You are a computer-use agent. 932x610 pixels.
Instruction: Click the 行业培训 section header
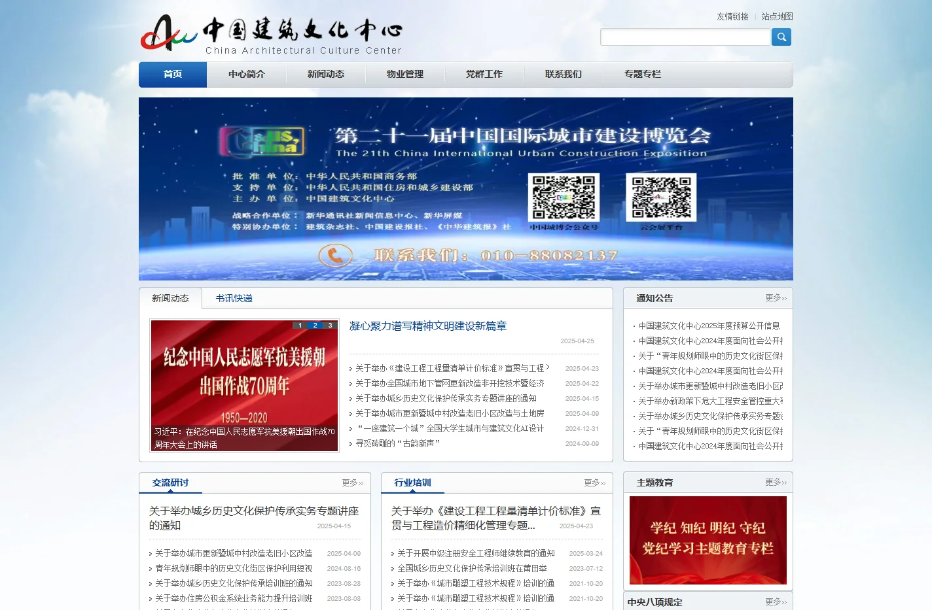(412, 483)
